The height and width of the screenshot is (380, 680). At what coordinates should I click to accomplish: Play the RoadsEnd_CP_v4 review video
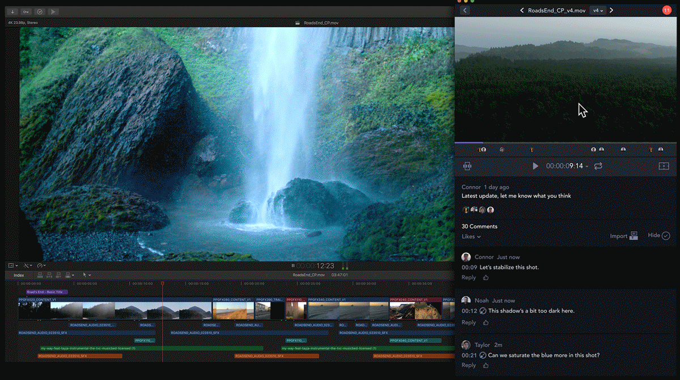[x=535, y=166]
